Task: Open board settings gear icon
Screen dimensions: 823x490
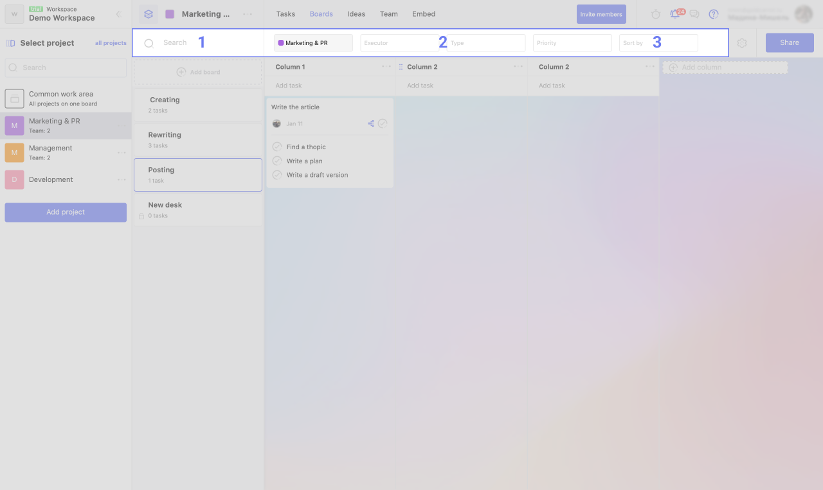Action: (742, 43)
